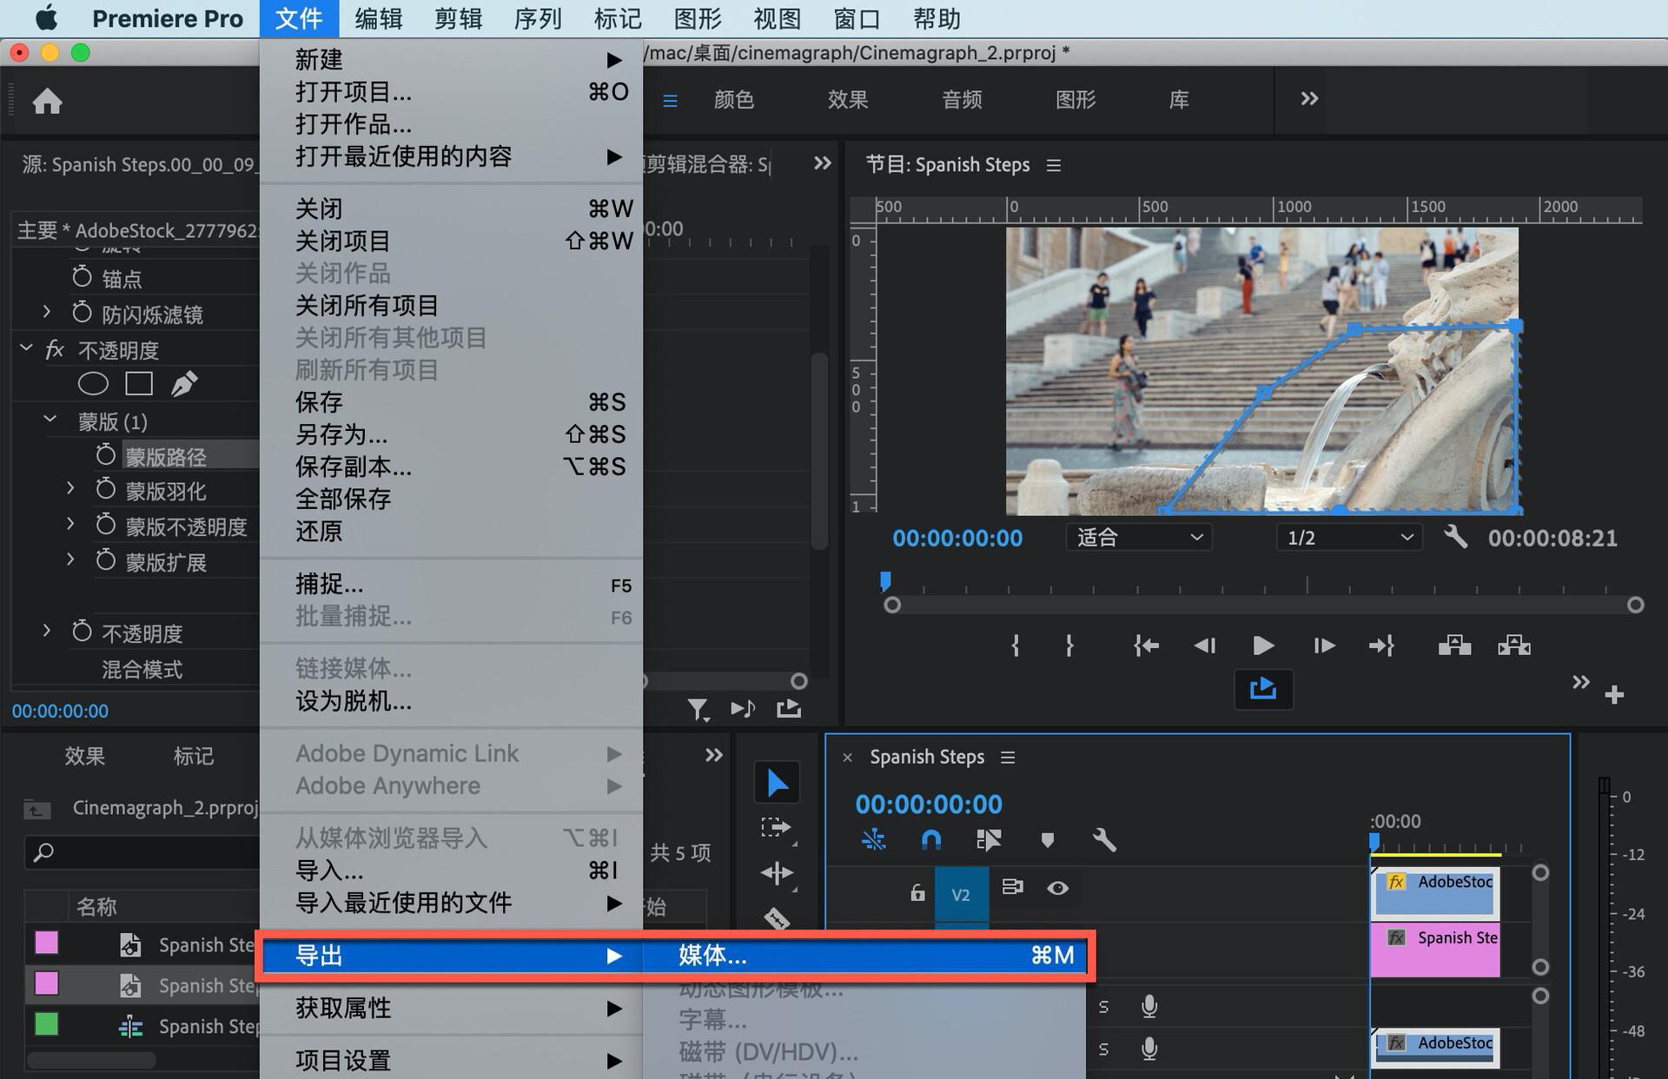Click the Lift button

pos(1454,645)
